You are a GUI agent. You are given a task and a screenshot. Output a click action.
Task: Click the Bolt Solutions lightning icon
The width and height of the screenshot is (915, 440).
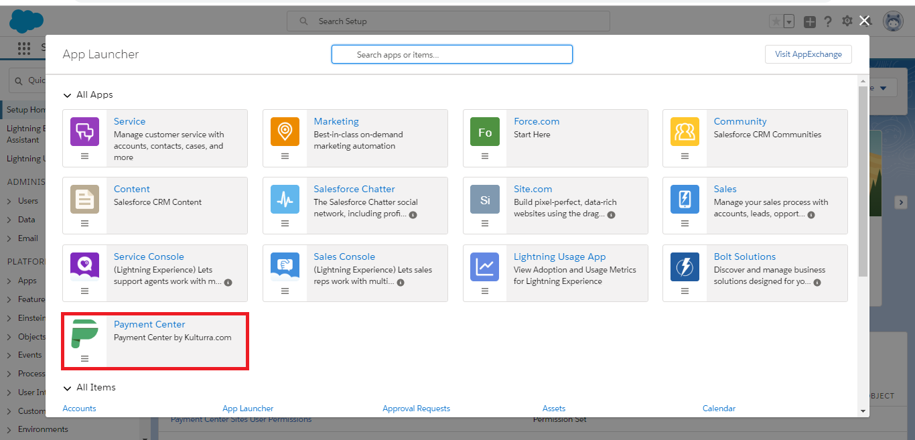(x=685, y=267)
